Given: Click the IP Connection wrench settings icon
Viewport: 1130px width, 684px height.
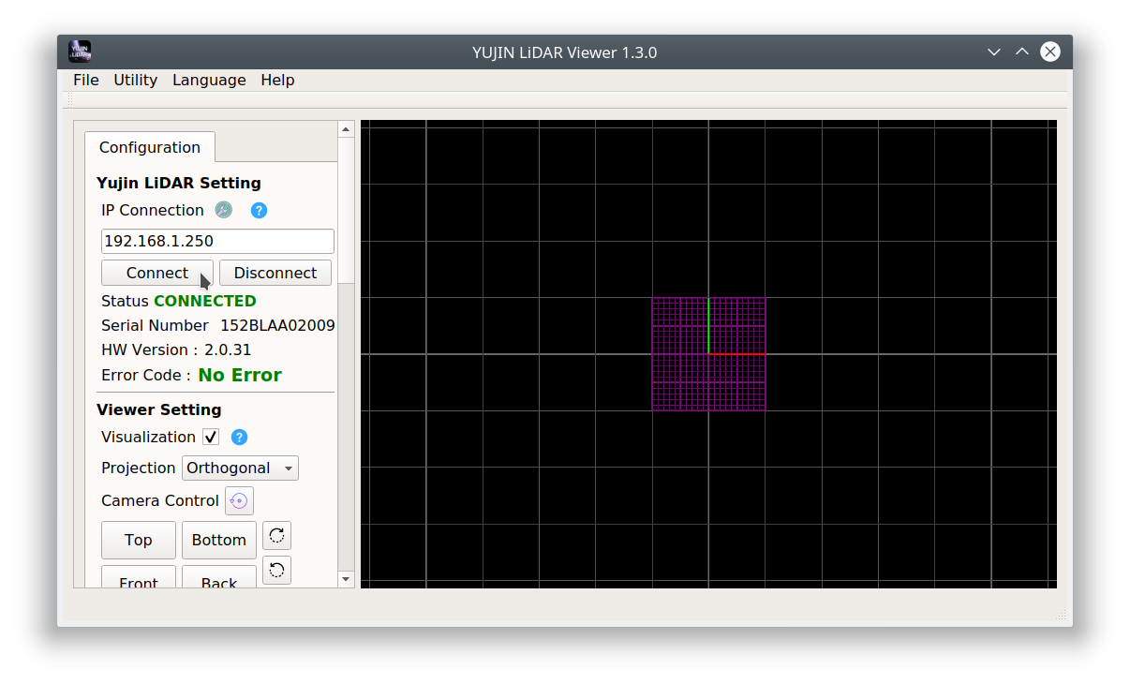Looking at the screenshot, I should pos(224,210).
